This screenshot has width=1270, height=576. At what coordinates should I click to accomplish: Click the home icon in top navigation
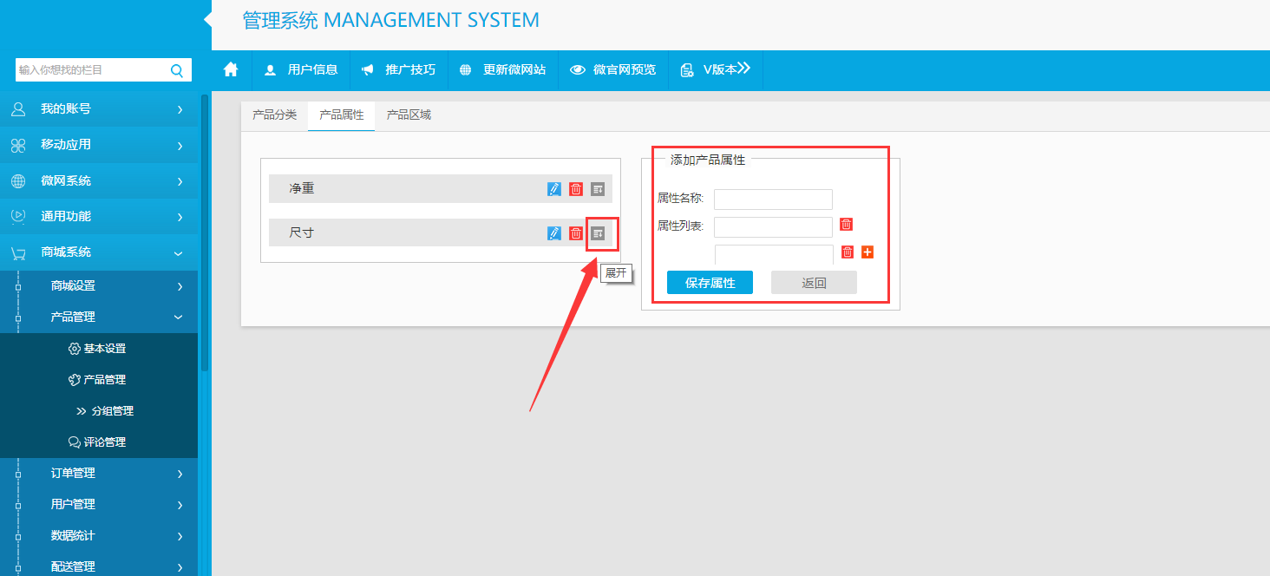coord(231,70)
